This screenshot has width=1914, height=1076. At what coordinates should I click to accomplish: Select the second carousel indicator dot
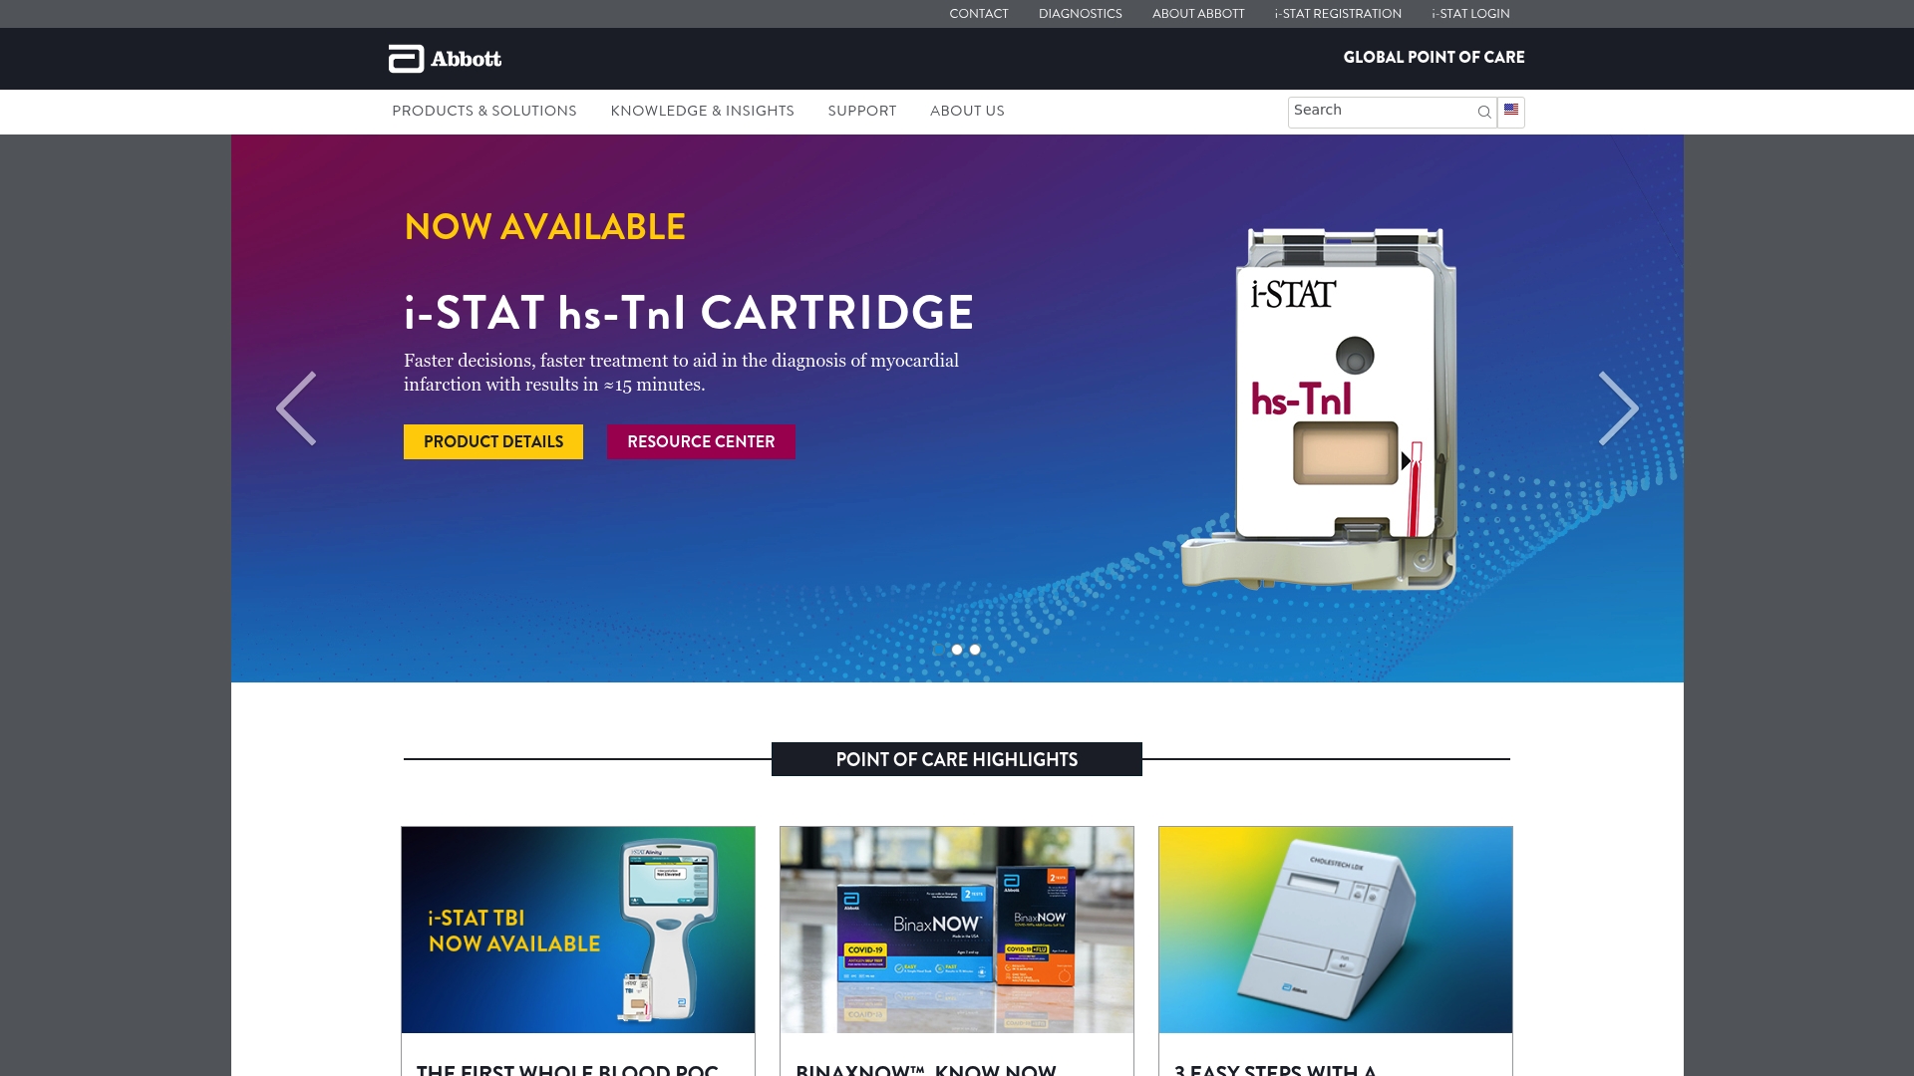coord(975,649)
